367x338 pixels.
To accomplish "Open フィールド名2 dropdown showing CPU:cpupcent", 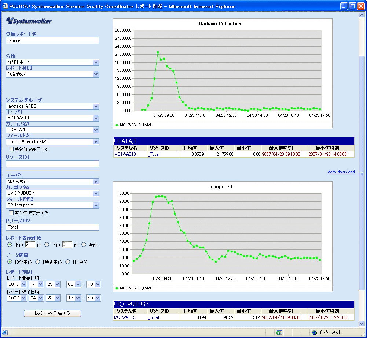I will pyautogui.click(x=52, y=205).
